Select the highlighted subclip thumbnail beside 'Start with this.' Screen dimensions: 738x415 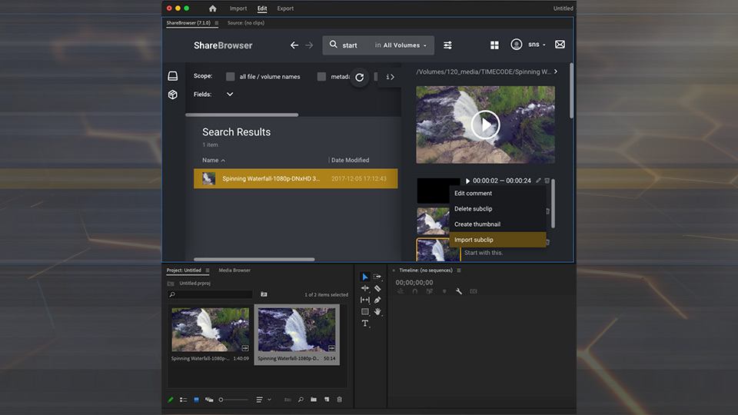pyautogui.click(x=433, y=250)
